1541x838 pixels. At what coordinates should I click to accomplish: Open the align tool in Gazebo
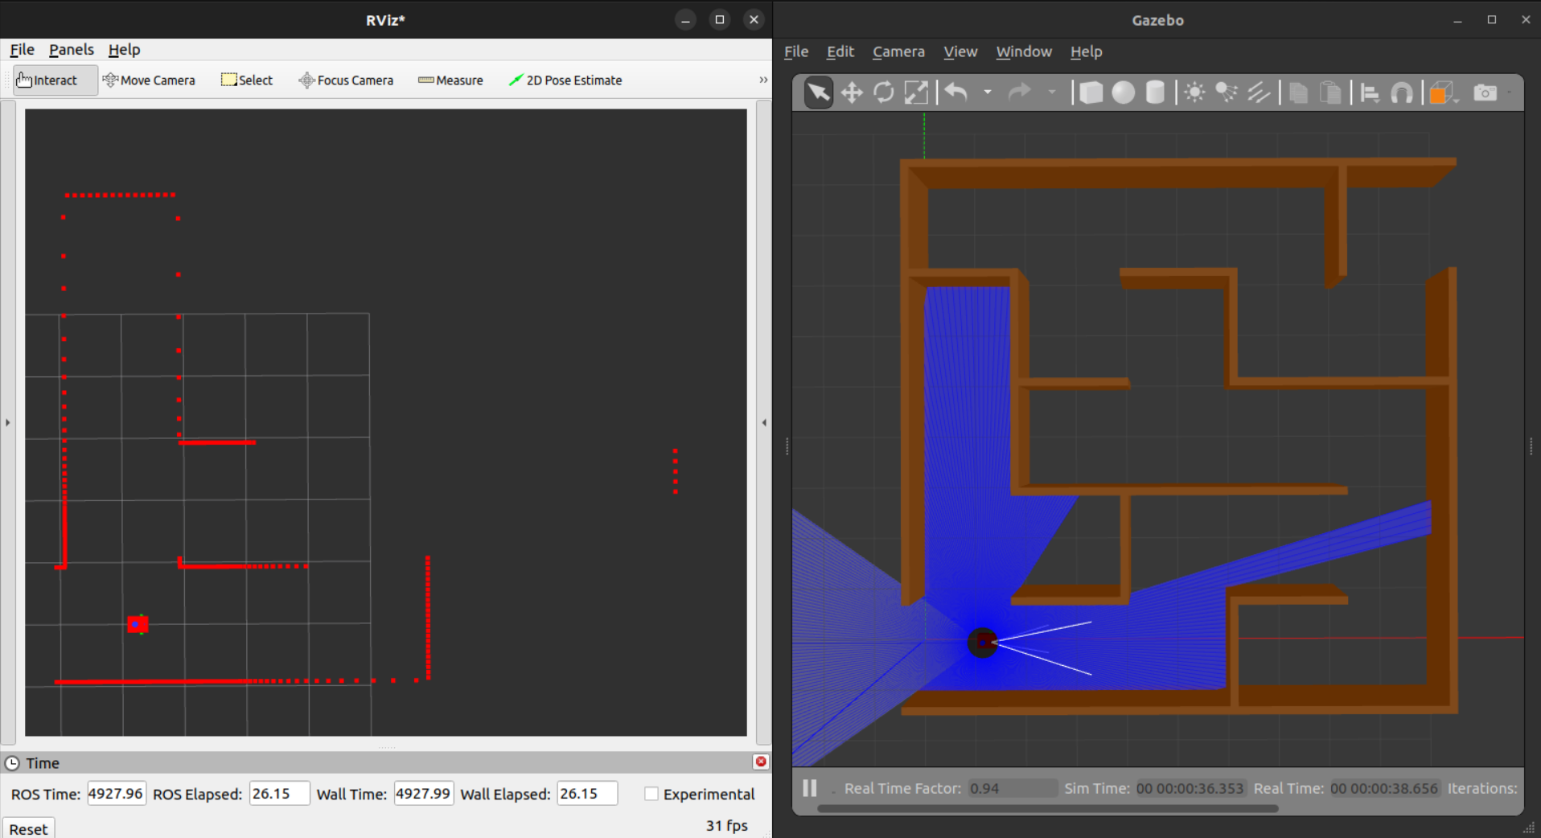pyautogui.click(x=1370, y=93)
